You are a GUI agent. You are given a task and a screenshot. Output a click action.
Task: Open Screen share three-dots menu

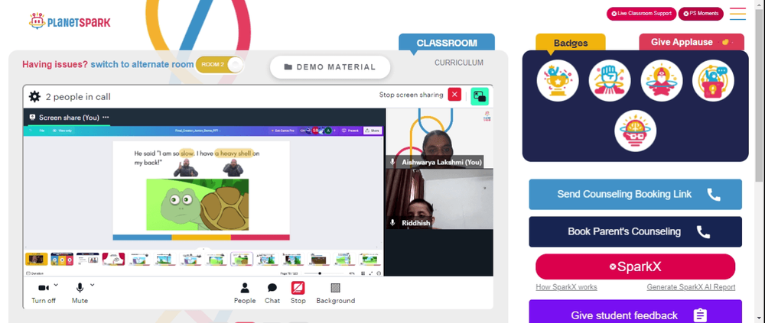click(x=106, y=118)
